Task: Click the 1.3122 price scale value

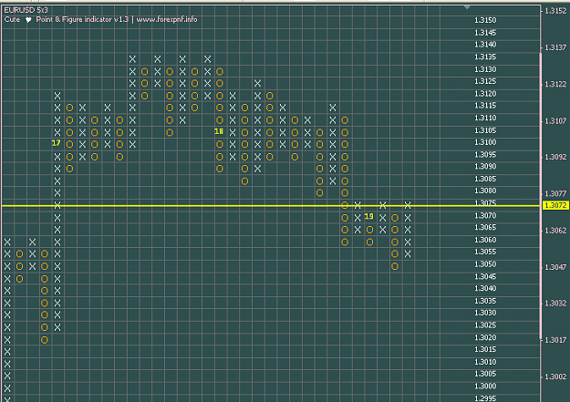Action: click(x=555, y=85)
